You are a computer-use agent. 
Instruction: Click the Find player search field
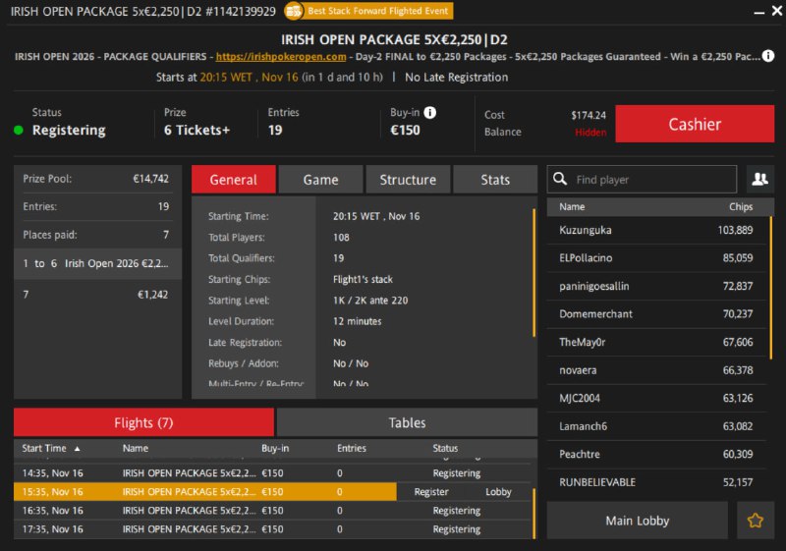click(x=652, y=180)
